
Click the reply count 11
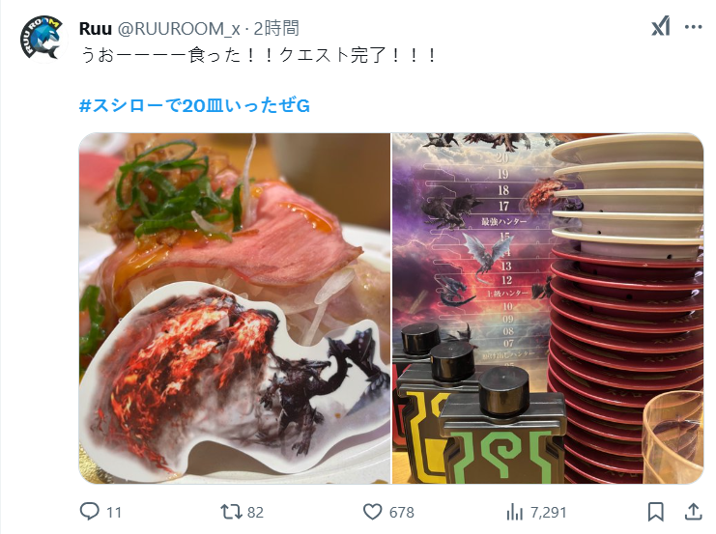(114, 513)
